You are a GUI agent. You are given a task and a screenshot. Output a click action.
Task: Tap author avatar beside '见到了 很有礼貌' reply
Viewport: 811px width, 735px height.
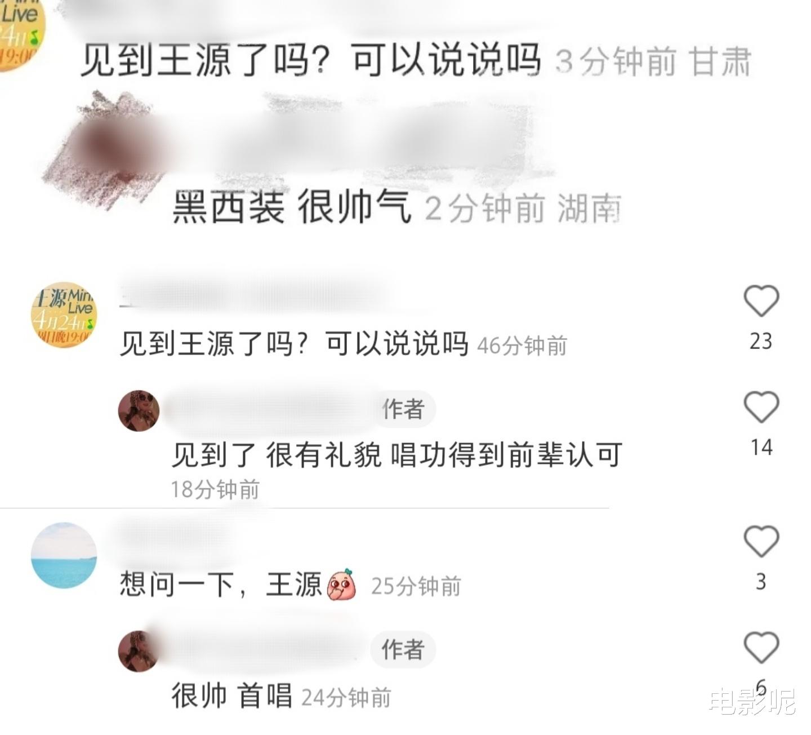pyautogui.click(x=139, y=410)
